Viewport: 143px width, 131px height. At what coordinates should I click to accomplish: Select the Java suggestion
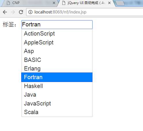click(x=57, y=95)
